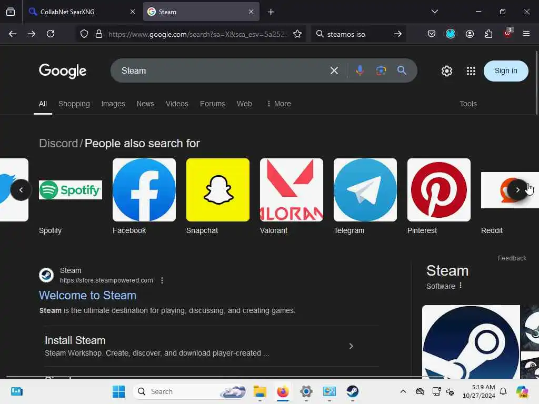Reload the current page
Viewport: 539px width, 404px height.
pos(51,34)
